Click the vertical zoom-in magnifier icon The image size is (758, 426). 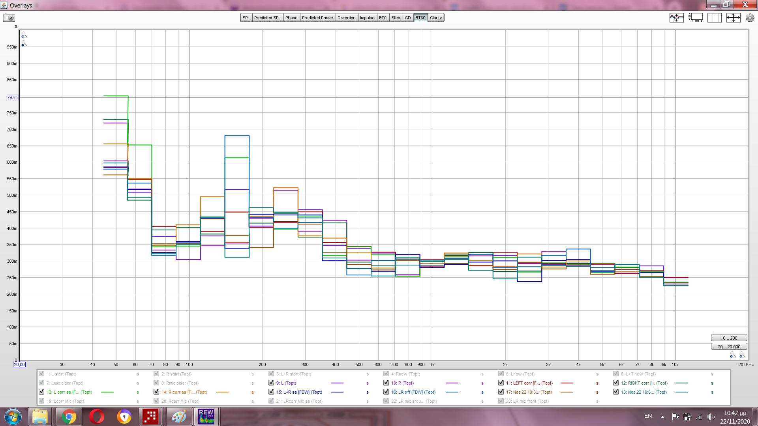24,35
